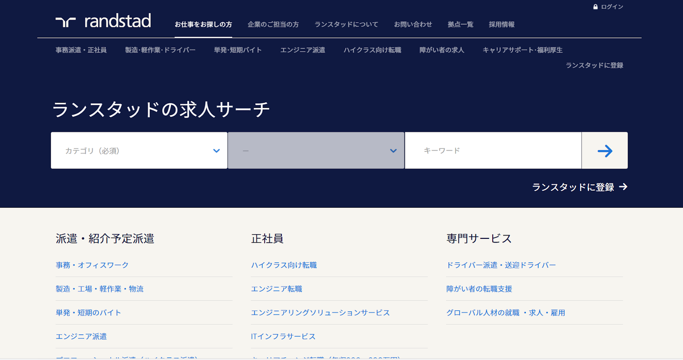Viewport: 683px width, 360px height.
Task: Open 採用情報 in the top navigation
Action: tap(502, 25)
